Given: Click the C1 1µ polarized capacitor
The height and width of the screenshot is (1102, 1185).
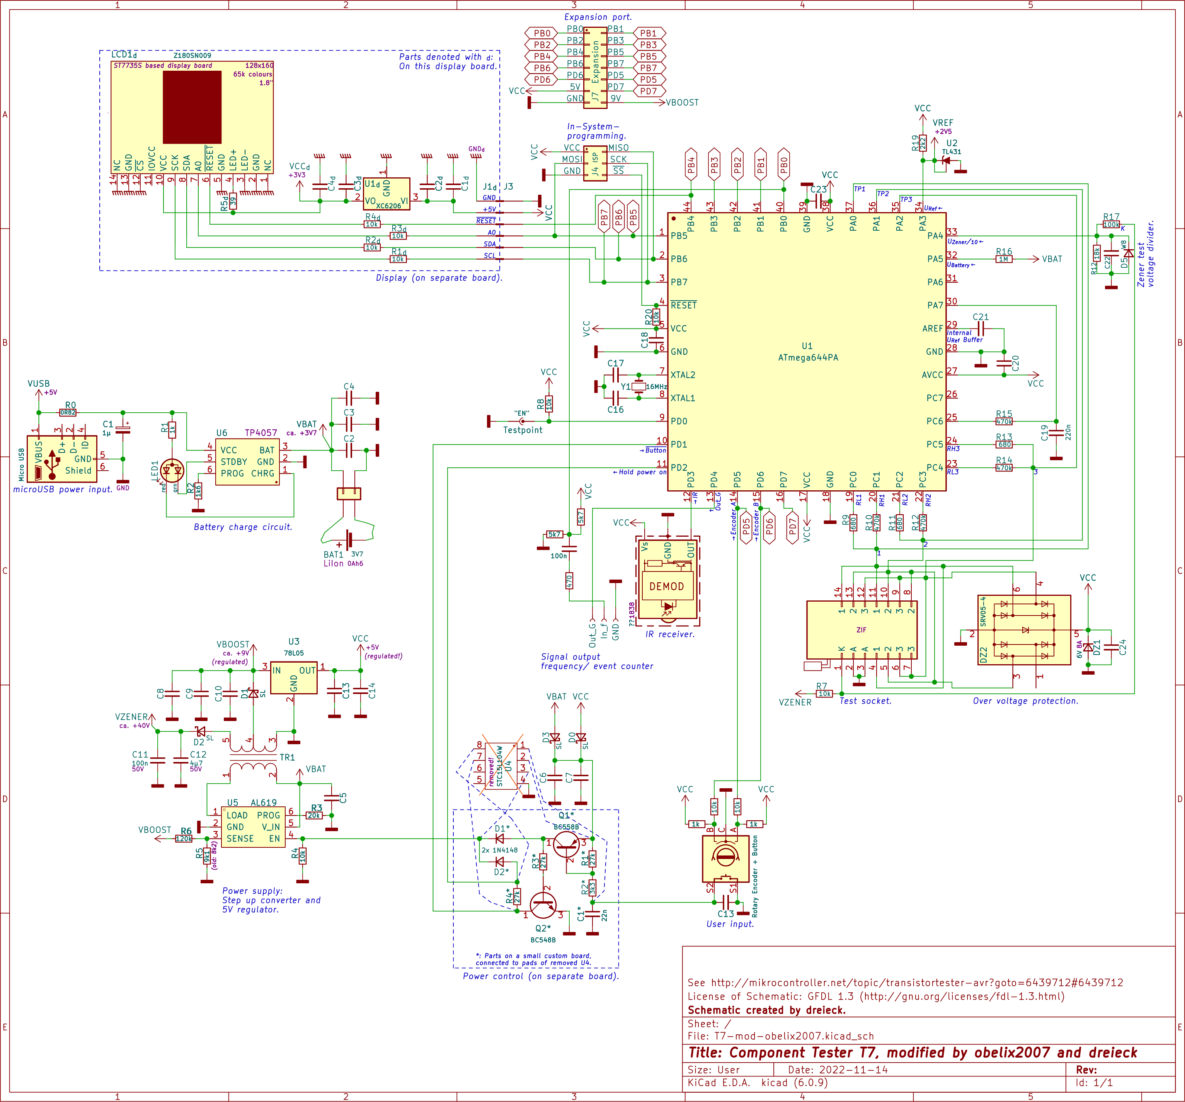Looking at the screenshot, I should click(x=123, y=429).
